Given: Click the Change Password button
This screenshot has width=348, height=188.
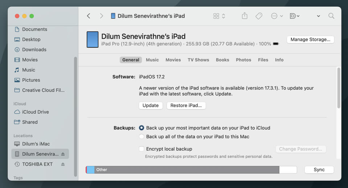Looking at the screenshot, I should [x=301, y=149].
